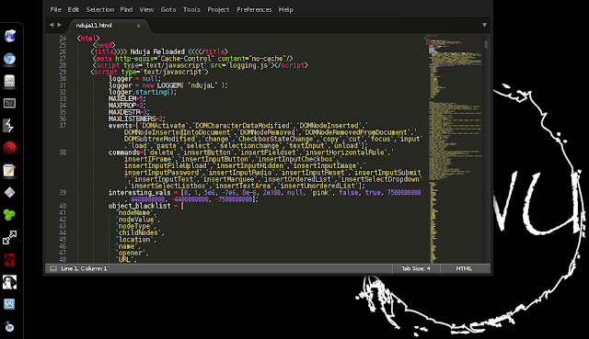Open the terminal monitor icon in dock
Image resolution: width=589 pixels, height=339 pixels.
(10, 103)
